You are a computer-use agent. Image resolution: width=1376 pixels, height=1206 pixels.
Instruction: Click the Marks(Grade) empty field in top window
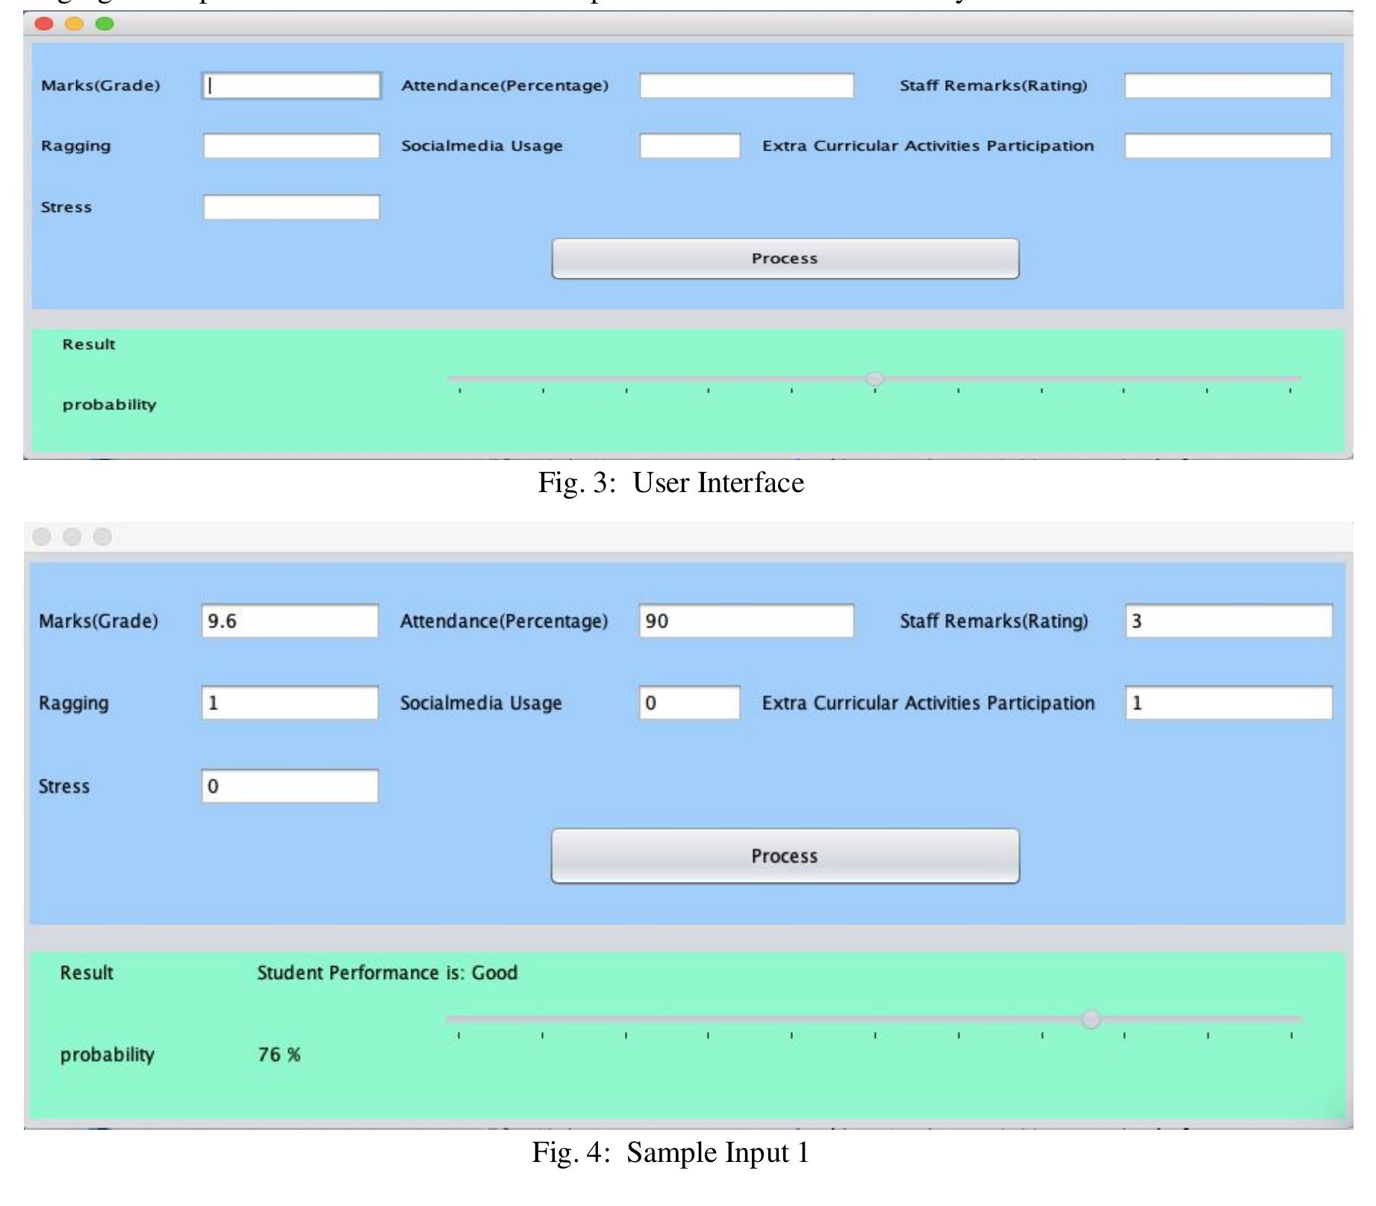(291, 85)
